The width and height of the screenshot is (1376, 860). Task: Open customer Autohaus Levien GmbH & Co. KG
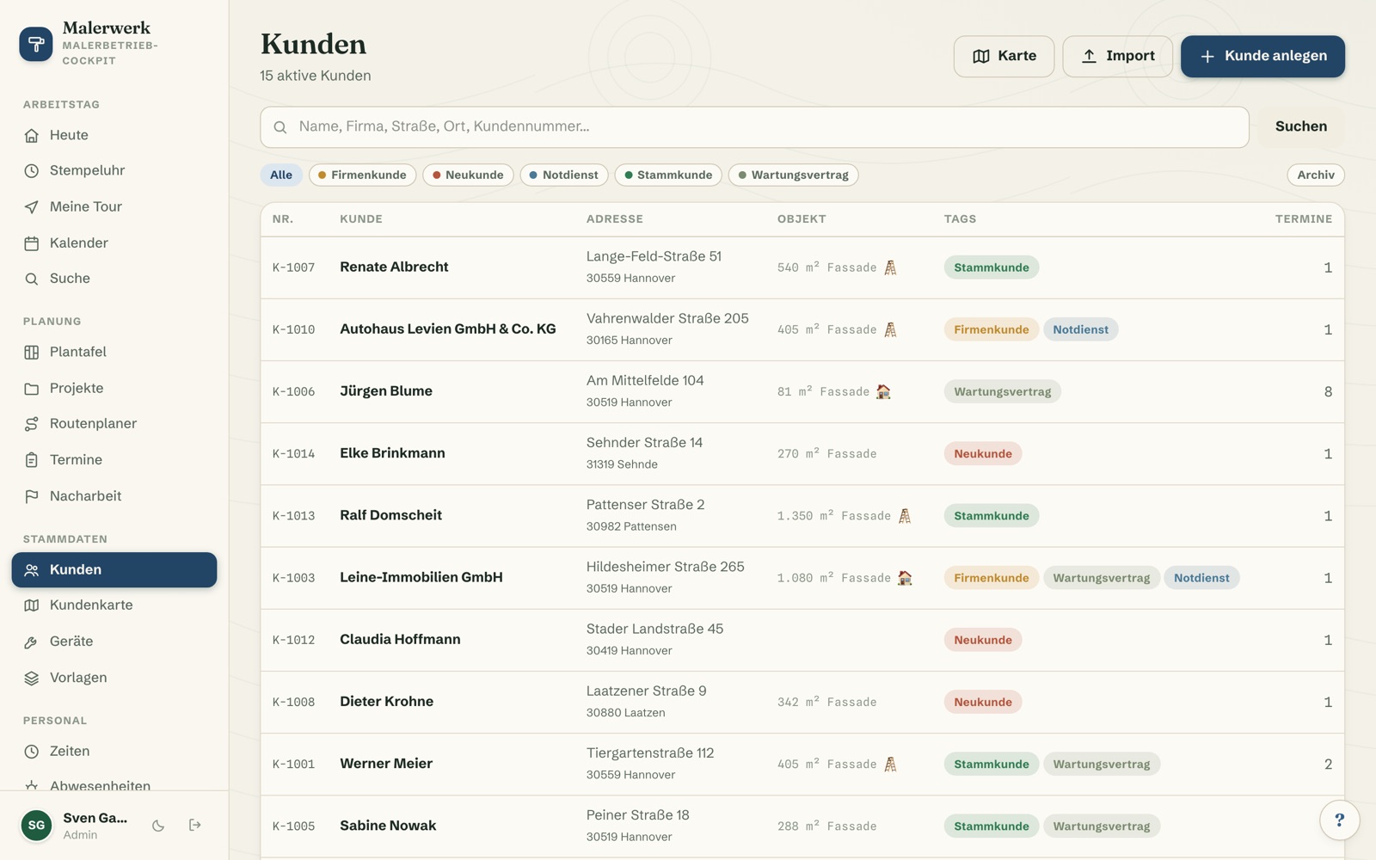[447, 329]
